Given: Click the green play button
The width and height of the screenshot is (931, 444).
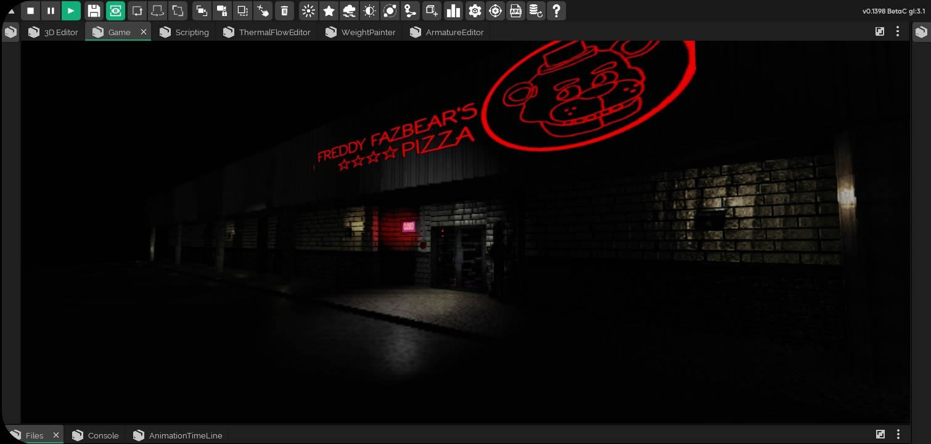Looking at the screenshot, I should [72, 10].
